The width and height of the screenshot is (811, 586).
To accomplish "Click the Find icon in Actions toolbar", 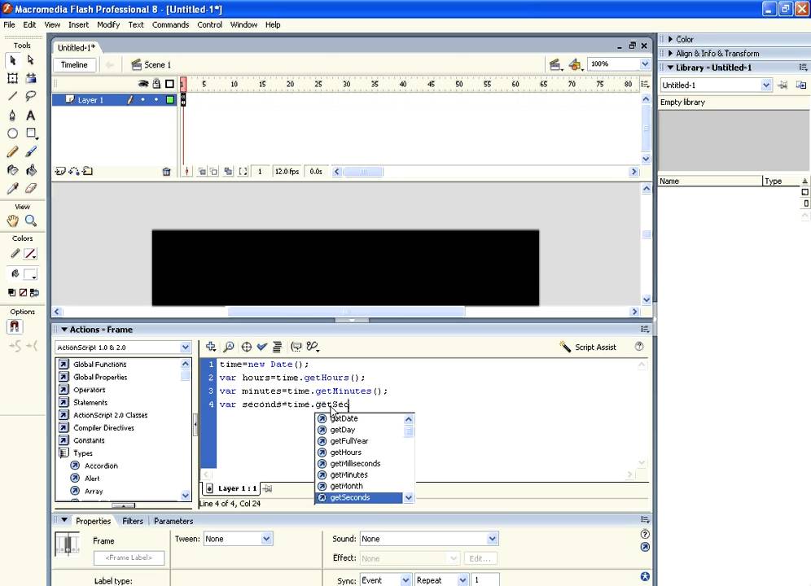I will coord(229,347).
